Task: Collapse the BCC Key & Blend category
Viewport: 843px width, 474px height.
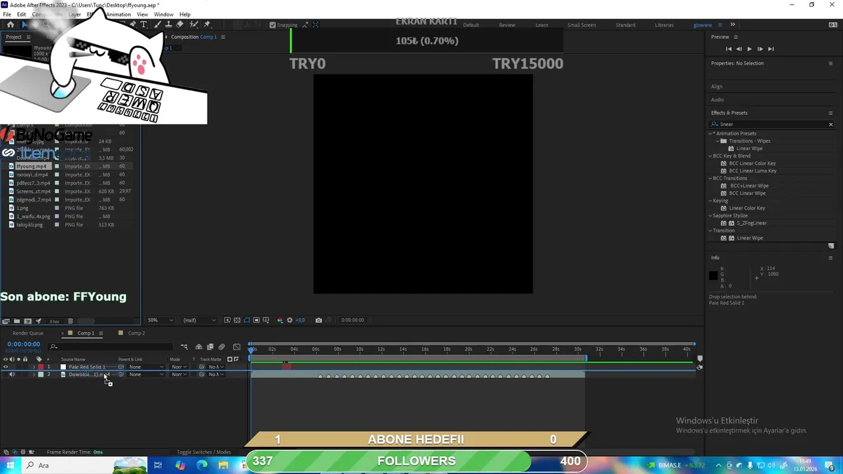Action: 711,156
